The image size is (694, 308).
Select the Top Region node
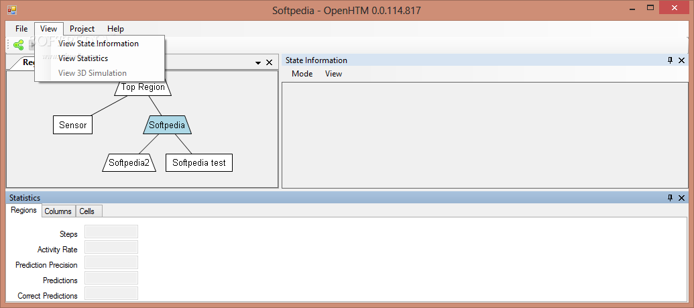[x=143, y=87]
